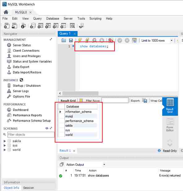Open Performance Schema Setup
183x191 pixels.
[32, 121]
